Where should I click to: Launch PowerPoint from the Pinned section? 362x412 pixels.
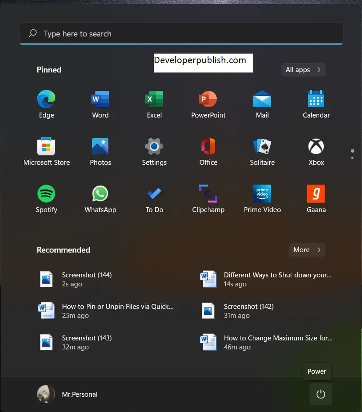(x=208, y=104)
